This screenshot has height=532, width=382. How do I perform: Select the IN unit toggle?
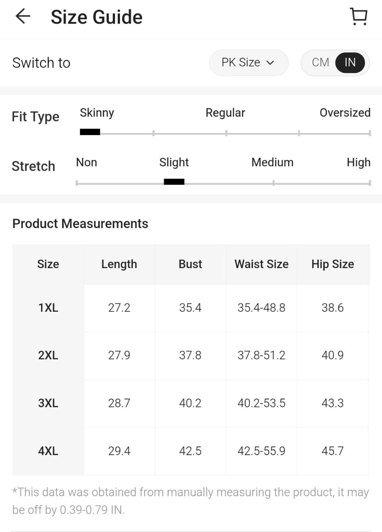point(350,63)
